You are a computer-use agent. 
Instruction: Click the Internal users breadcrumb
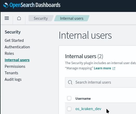[x=72, y=18]
